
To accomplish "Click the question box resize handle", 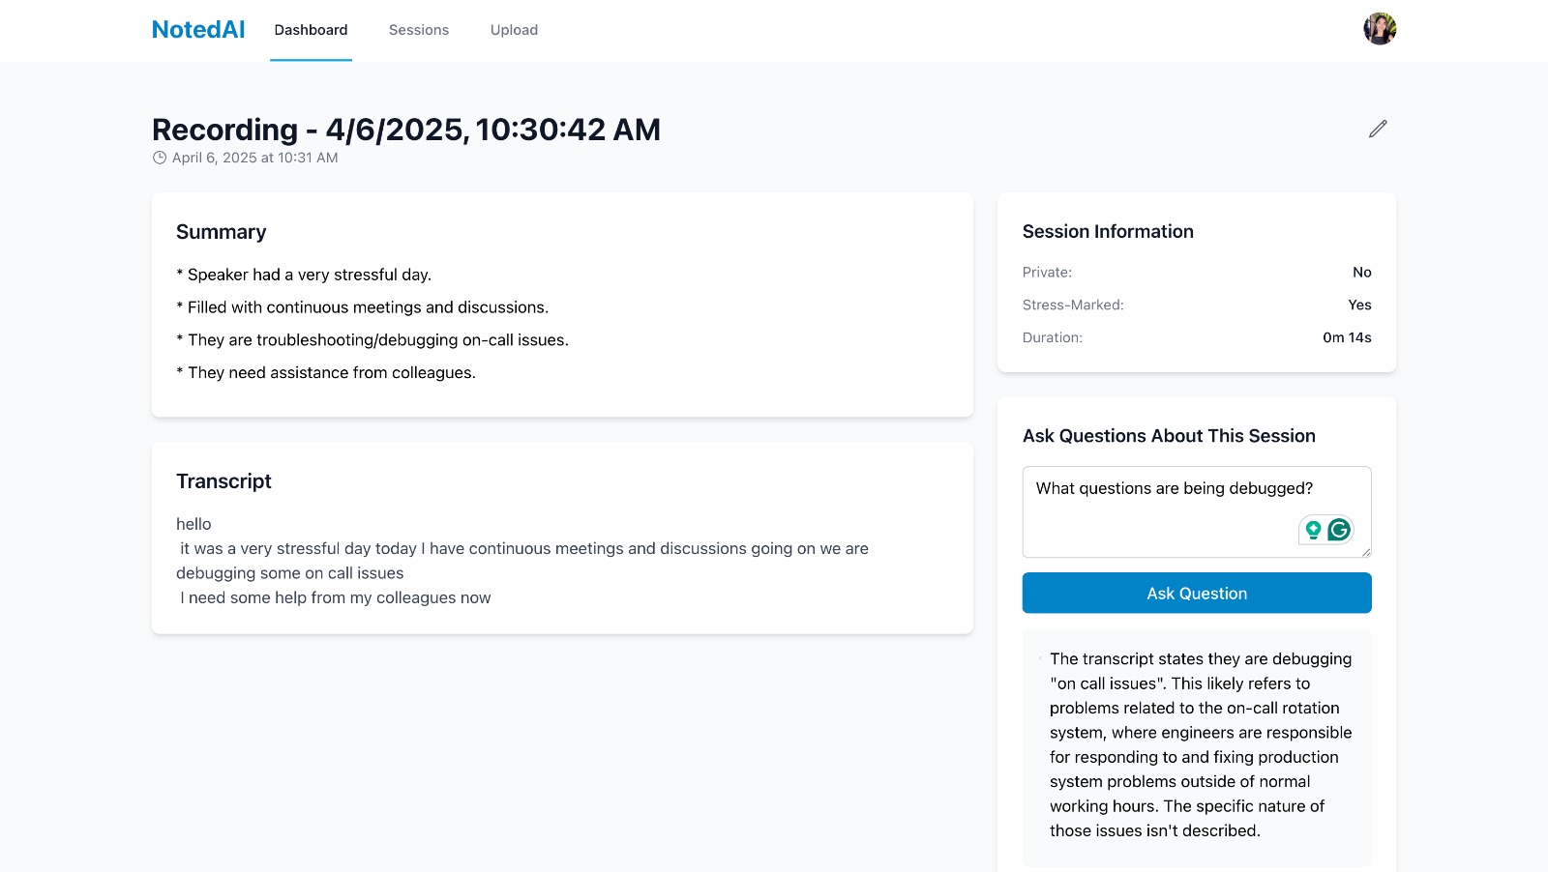I will click(x=1366, y=552).
